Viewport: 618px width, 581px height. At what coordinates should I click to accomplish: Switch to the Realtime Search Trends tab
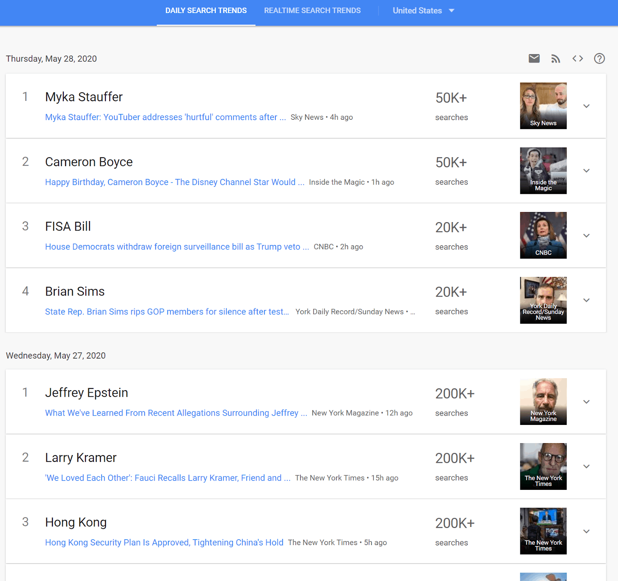[312, 10]
